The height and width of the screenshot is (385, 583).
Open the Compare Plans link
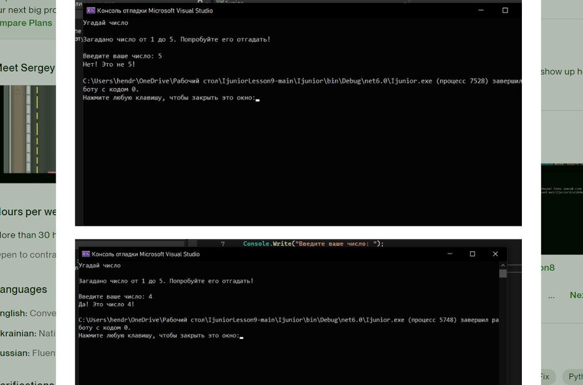(26, 23)
